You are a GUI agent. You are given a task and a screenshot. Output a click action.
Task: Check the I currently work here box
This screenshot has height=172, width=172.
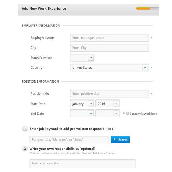(127, 113)
